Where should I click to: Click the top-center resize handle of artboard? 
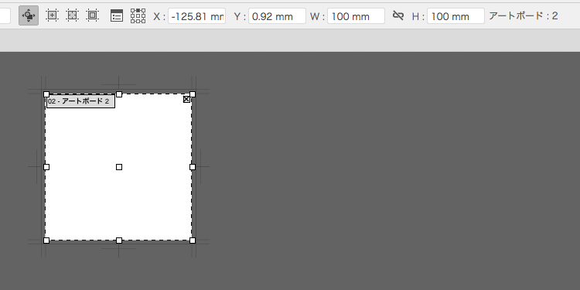[119, 94]
